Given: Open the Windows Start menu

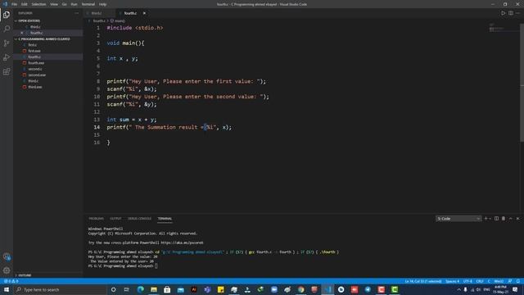Looking at the screenshot, I should pyautogui.click(x=7, y=289).
